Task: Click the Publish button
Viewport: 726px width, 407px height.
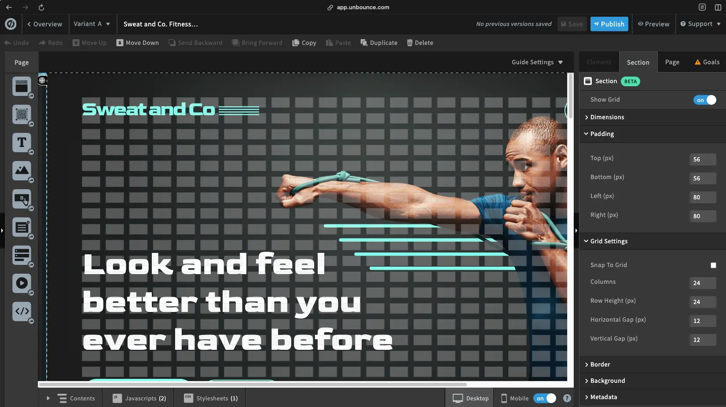Action: click(609, 24)
